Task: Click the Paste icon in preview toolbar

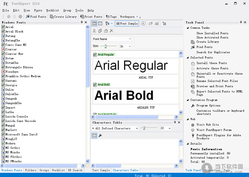Action: (106, 31)
